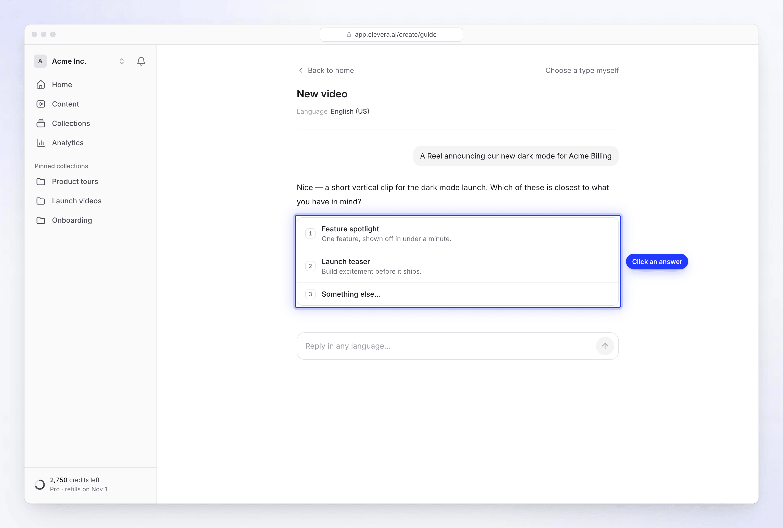Click the Home house icon
Image resolution: width=783 pixels, height=528 pixels.
pyautogui.click(x=41, y=85)
